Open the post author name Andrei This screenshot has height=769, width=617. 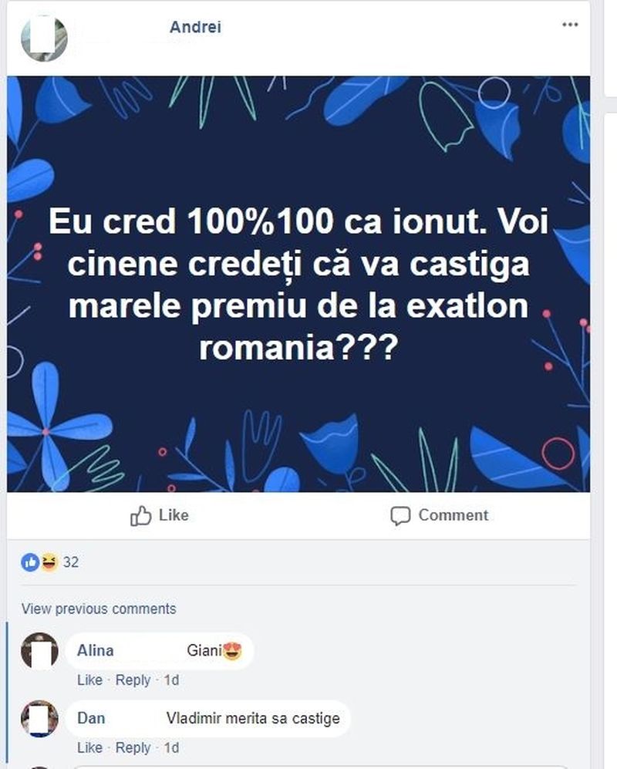[195, 27]
